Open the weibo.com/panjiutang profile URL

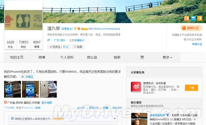point(104,29)
